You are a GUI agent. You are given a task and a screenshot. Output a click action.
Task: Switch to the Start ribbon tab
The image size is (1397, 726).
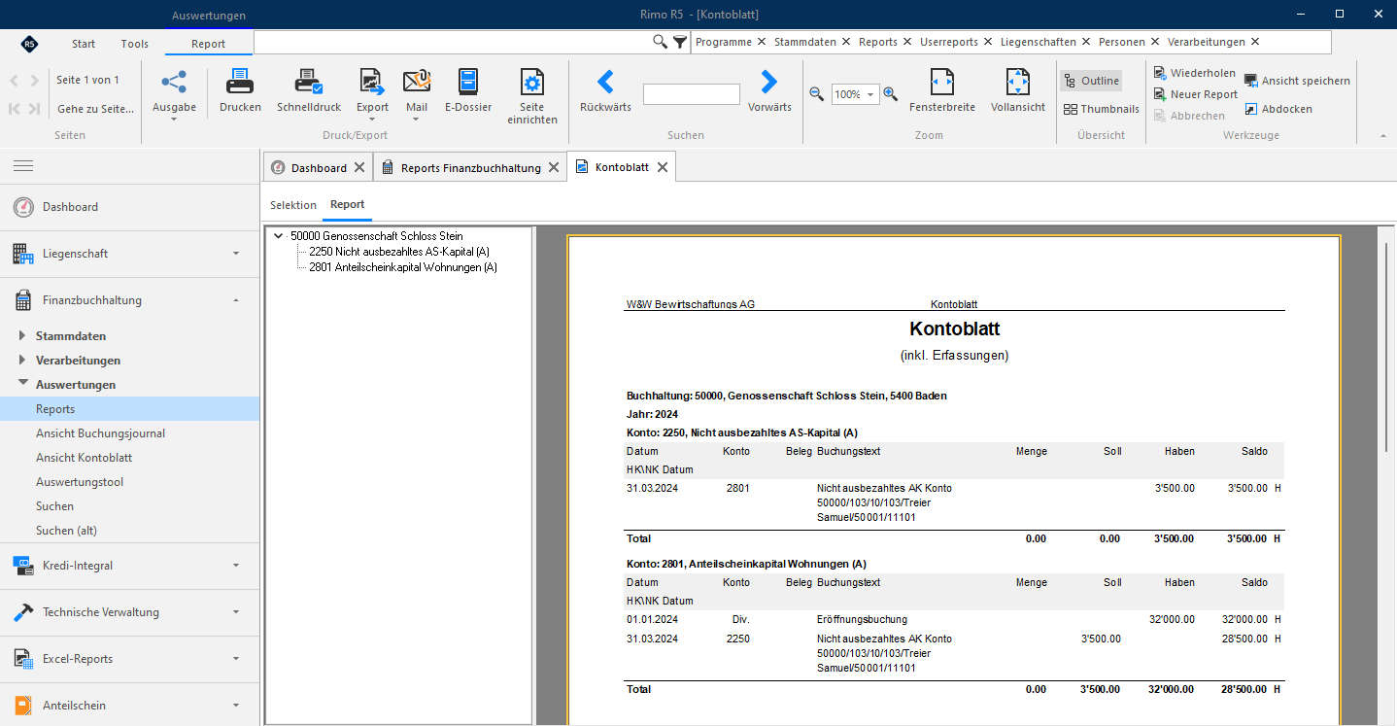84,44
